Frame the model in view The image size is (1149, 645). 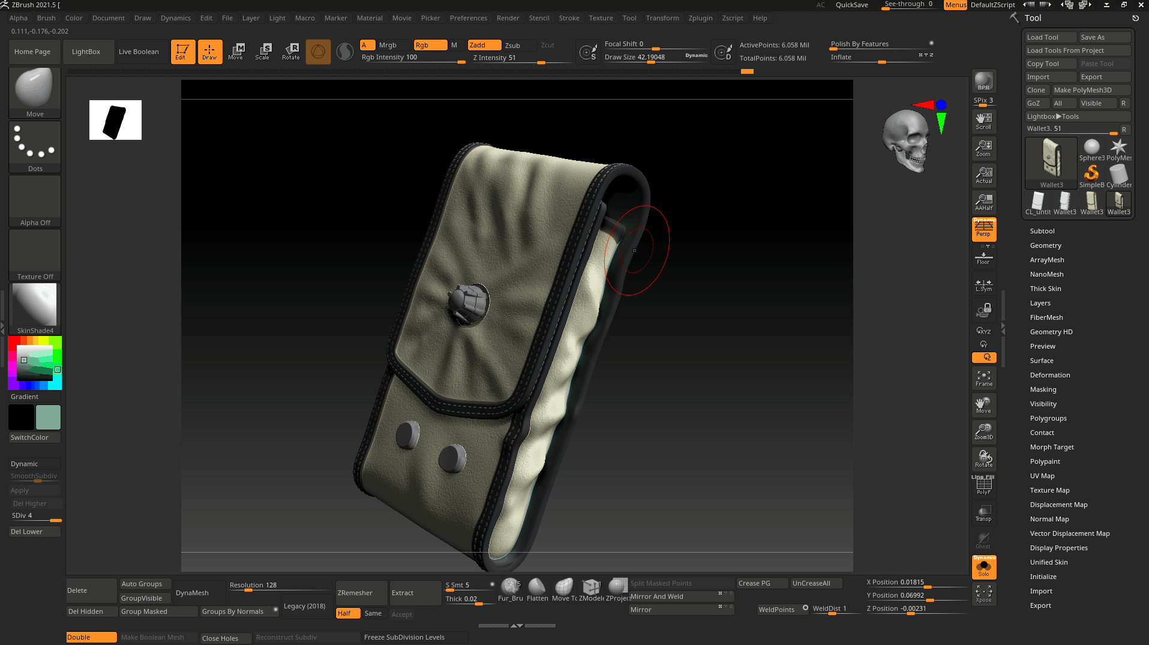pos(983,378)
